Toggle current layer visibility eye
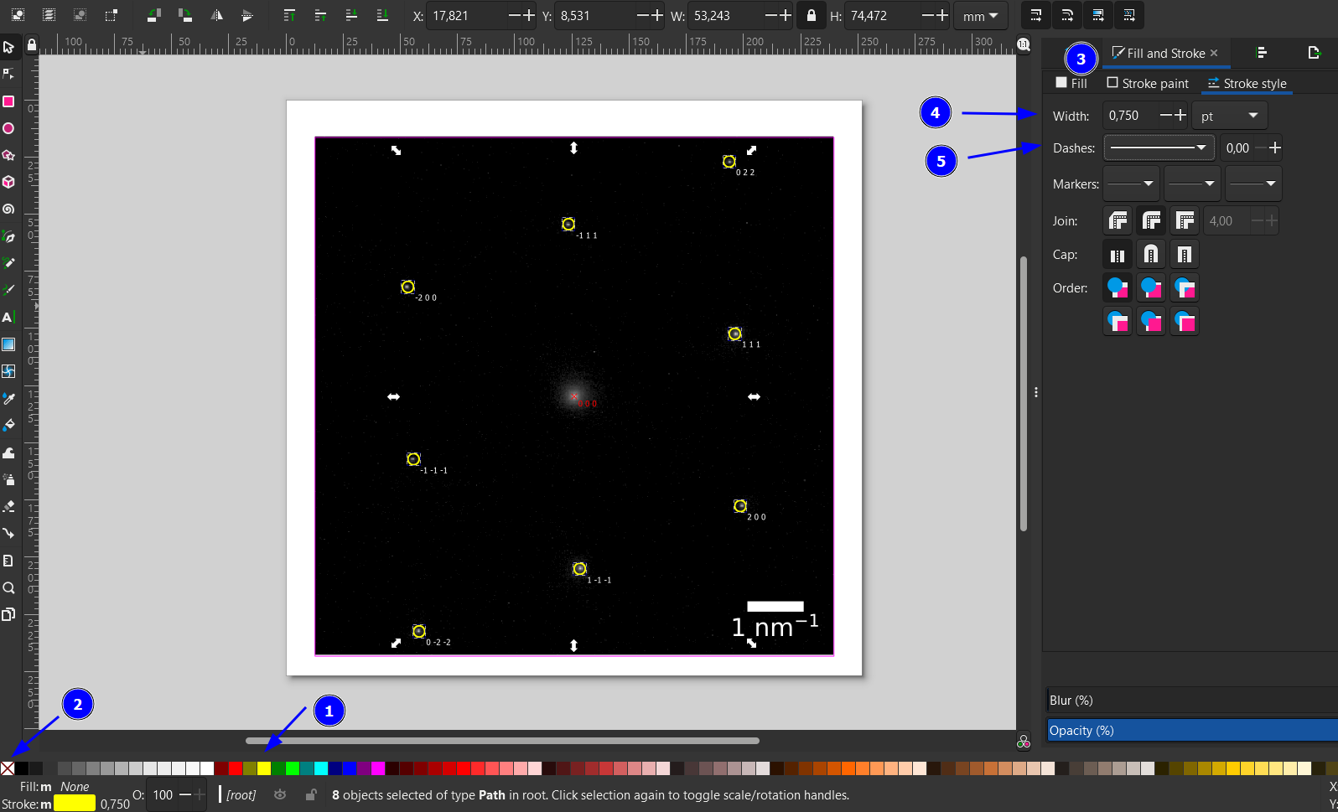The height and width of the screenshot is (812, 1338). click(x=280, y=794)
